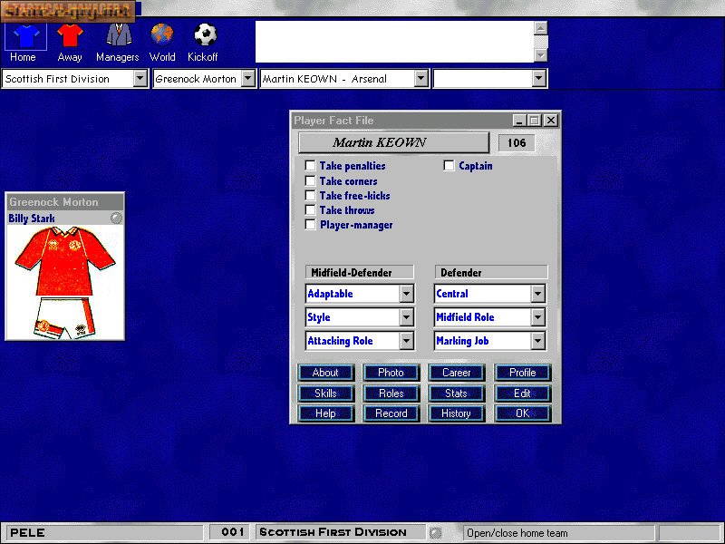
Task: Click the round icon beside Billy Stark
Action: tap(116, 218)
